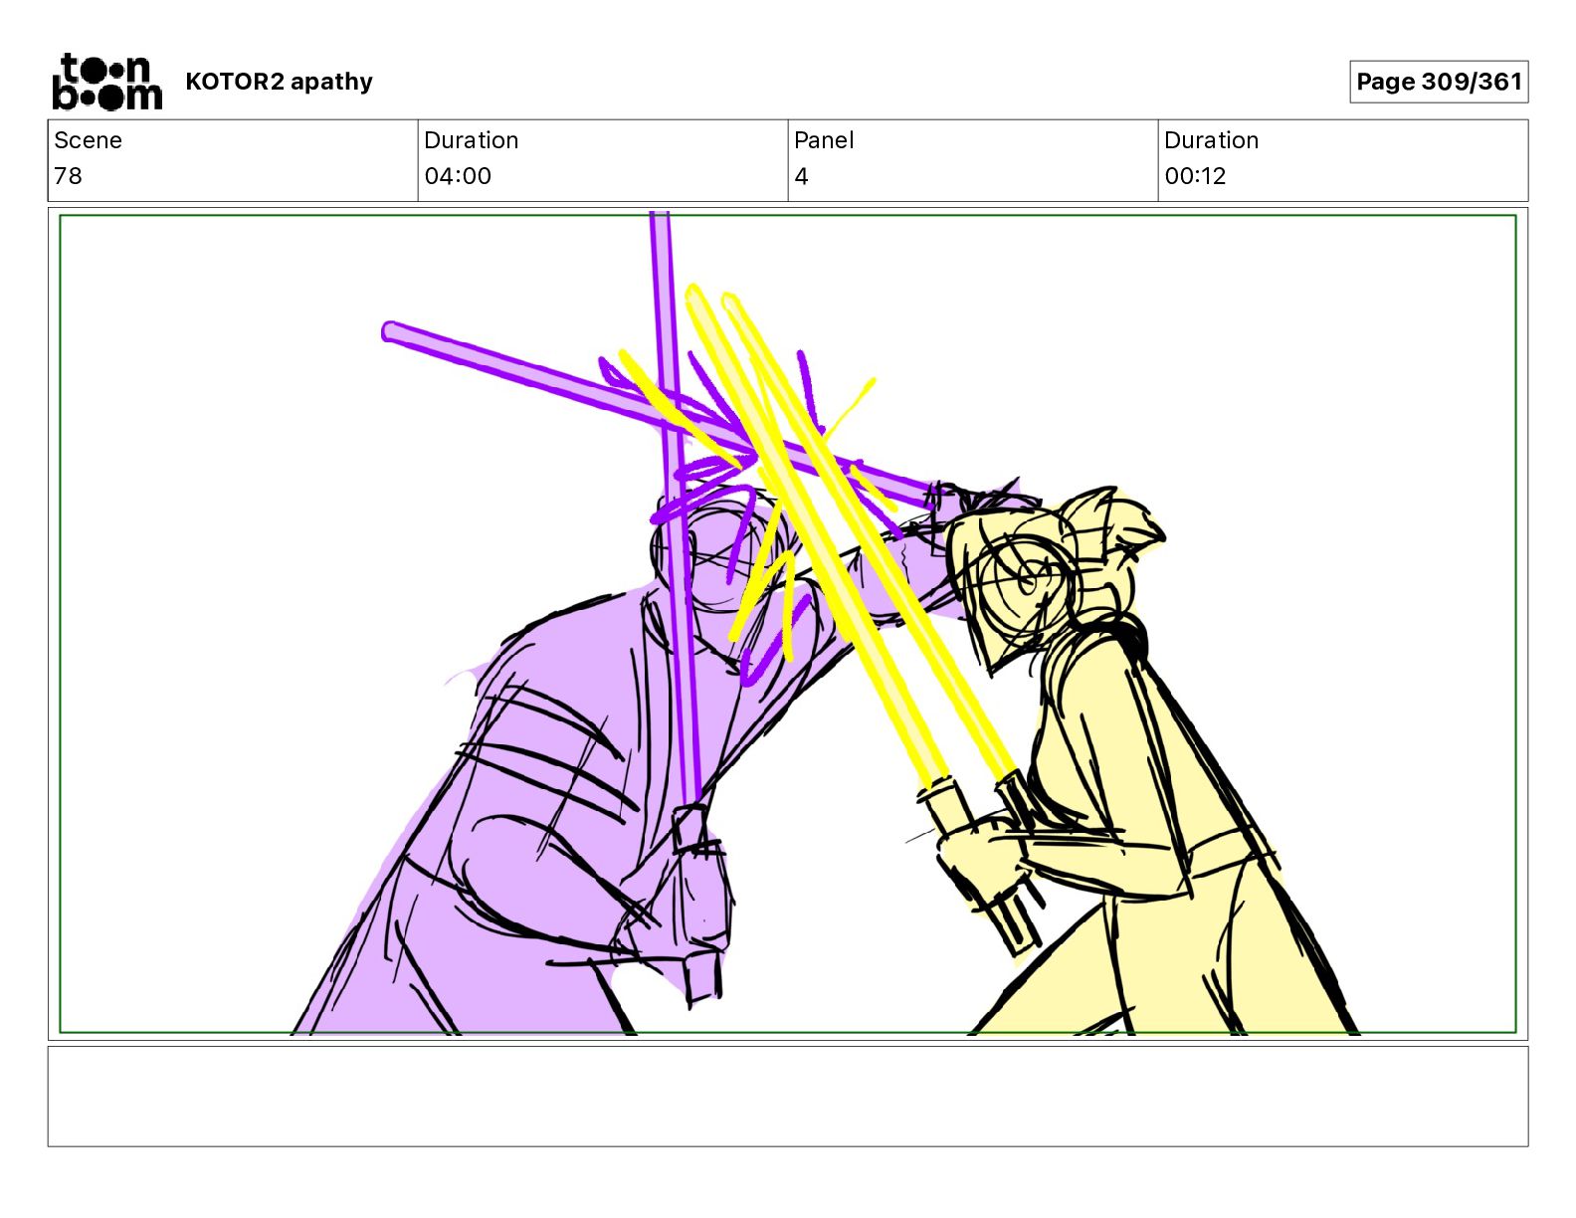The width and height of the screenshot is (1576, 1218).
Task: Select the panel number '4'
Action: pyautogui.click(x=801, y=176)
